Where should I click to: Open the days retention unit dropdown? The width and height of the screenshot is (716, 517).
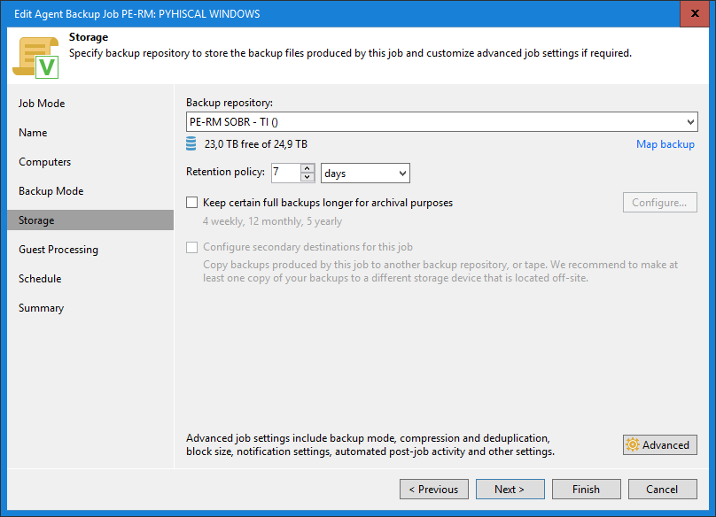pos(365,174)
